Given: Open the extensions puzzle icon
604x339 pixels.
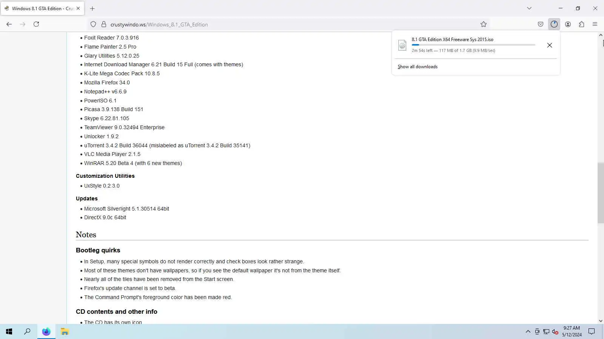Looking at the screenshot, I should click(581, 24).
